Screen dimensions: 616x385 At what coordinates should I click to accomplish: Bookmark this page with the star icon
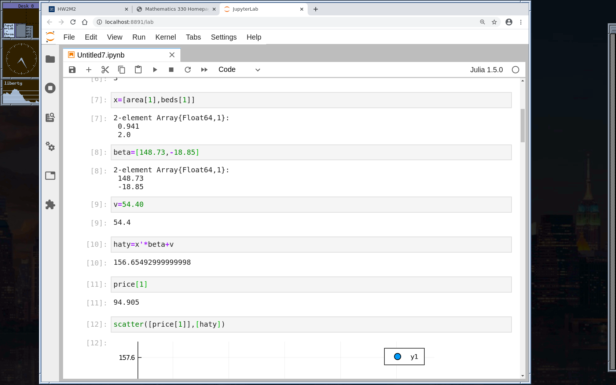pos(494,22)
